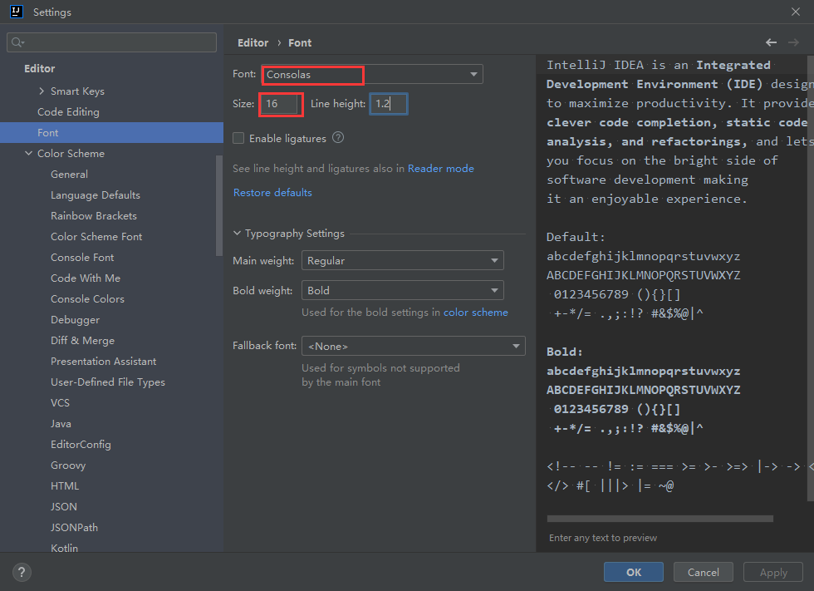
Task: Open Language Defaults settings
Action: (96, 195)
